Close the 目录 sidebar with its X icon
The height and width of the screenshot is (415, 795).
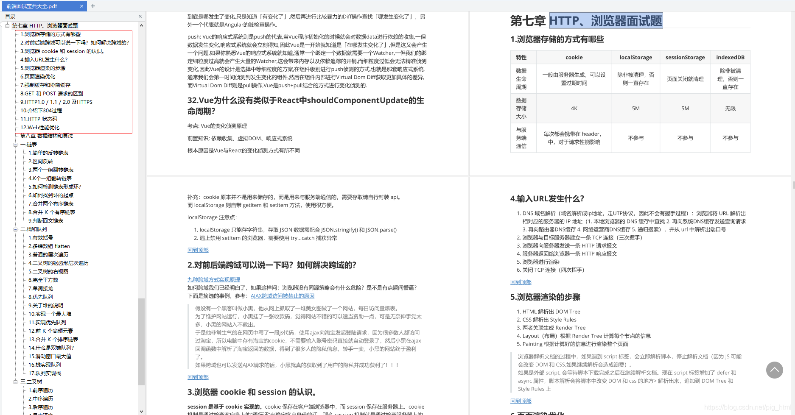pos(140,16)
